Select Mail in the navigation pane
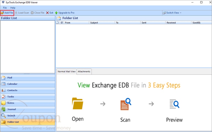The width and height of the screenshot is (212, 132). tap(28, 78)
